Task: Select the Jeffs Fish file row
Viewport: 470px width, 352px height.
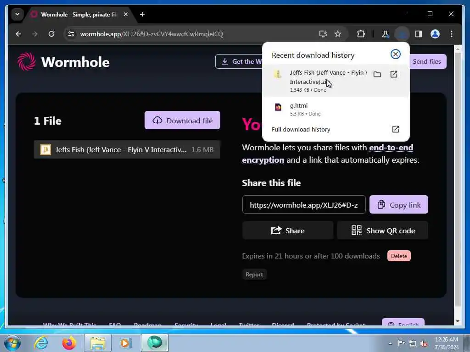Action: [x=127, y=150]
